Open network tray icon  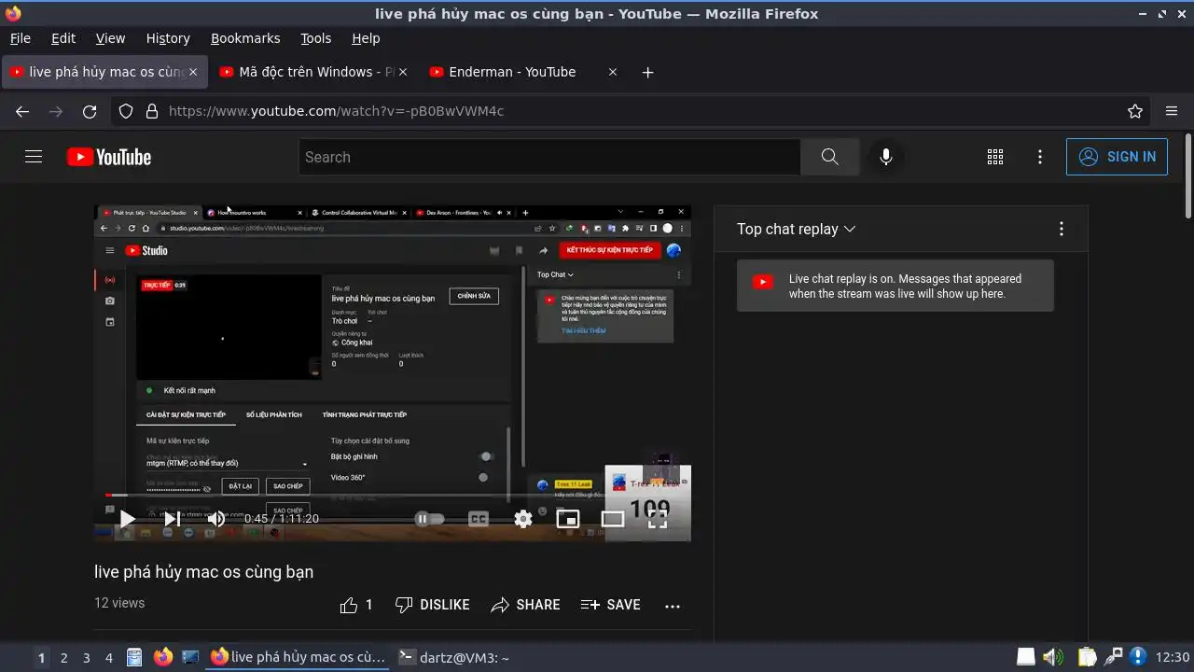tap(1113, 657)
